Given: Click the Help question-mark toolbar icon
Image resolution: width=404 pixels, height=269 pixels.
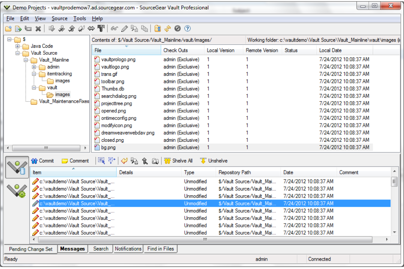Looking at the screenshot, I should [188, 29].
